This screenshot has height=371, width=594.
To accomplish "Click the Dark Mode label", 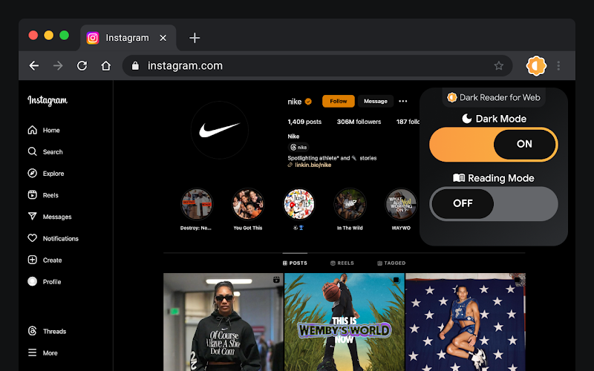I will click(494, 119).
